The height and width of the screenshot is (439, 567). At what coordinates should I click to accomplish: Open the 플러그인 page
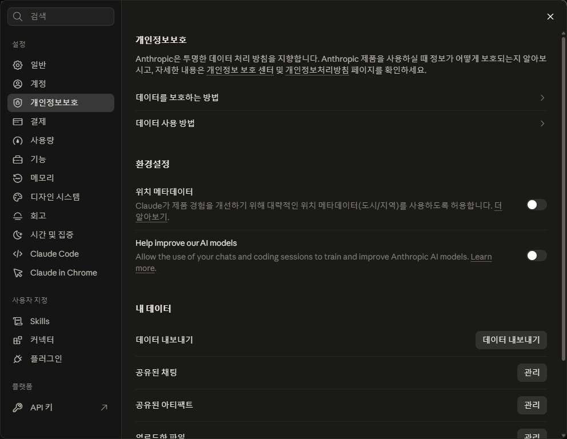[x=61, y=359]
